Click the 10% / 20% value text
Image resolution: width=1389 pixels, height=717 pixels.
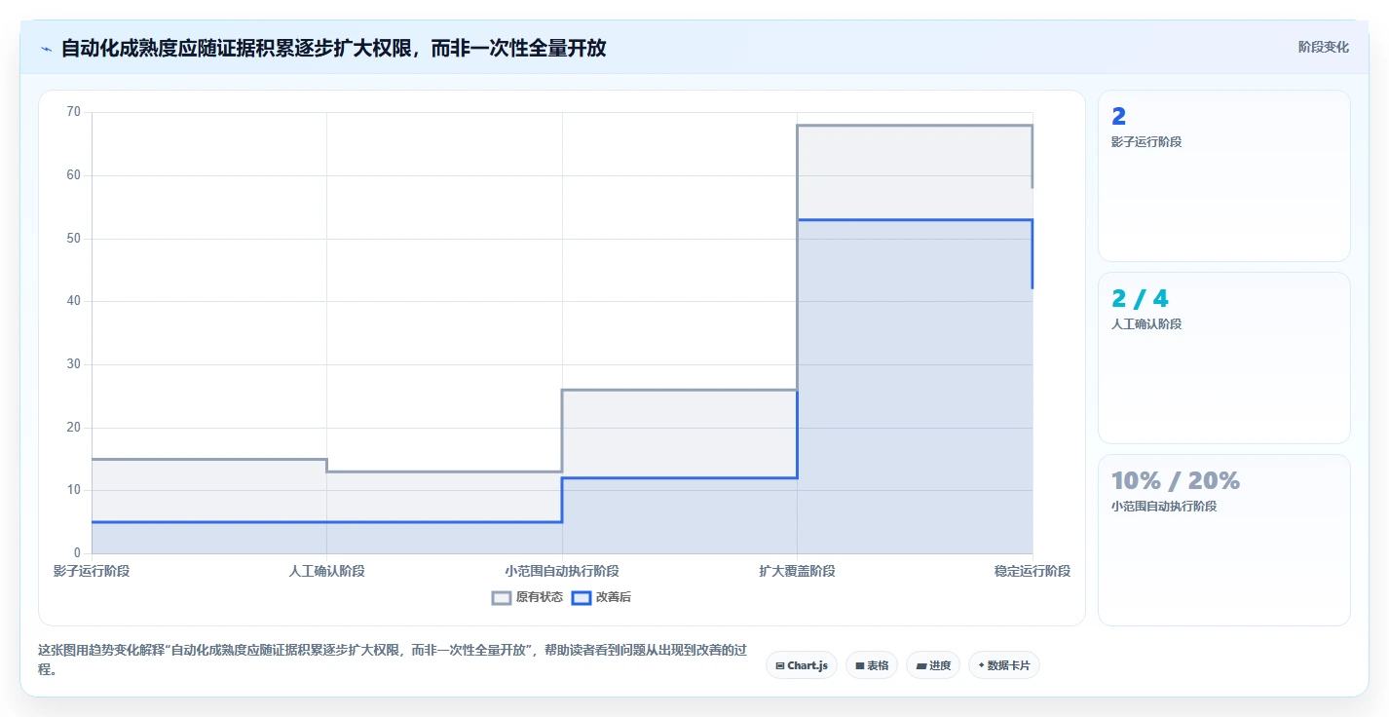coord(1176,480)
